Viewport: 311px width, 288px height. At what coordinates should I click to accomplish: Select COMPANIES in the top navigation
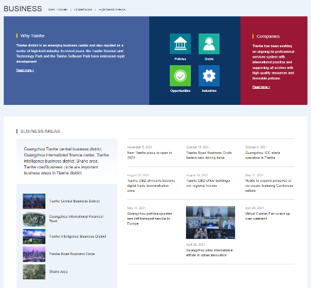point(83,9)
